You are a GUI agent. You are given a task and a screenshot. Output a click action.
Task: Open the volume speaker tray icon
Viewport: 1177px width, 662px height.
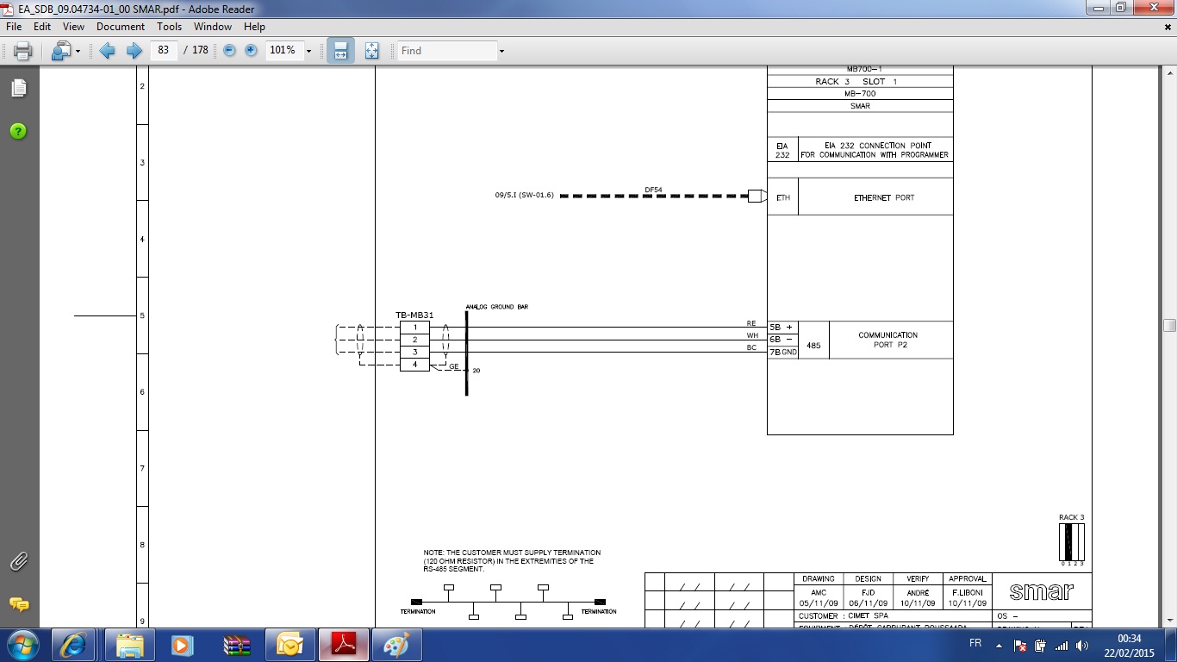pyautogui.click(x=1082, y=645)
